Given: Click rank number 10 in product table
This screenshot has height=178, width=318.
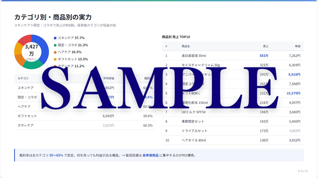Looking at the screenshot, I should click(167, 140).
